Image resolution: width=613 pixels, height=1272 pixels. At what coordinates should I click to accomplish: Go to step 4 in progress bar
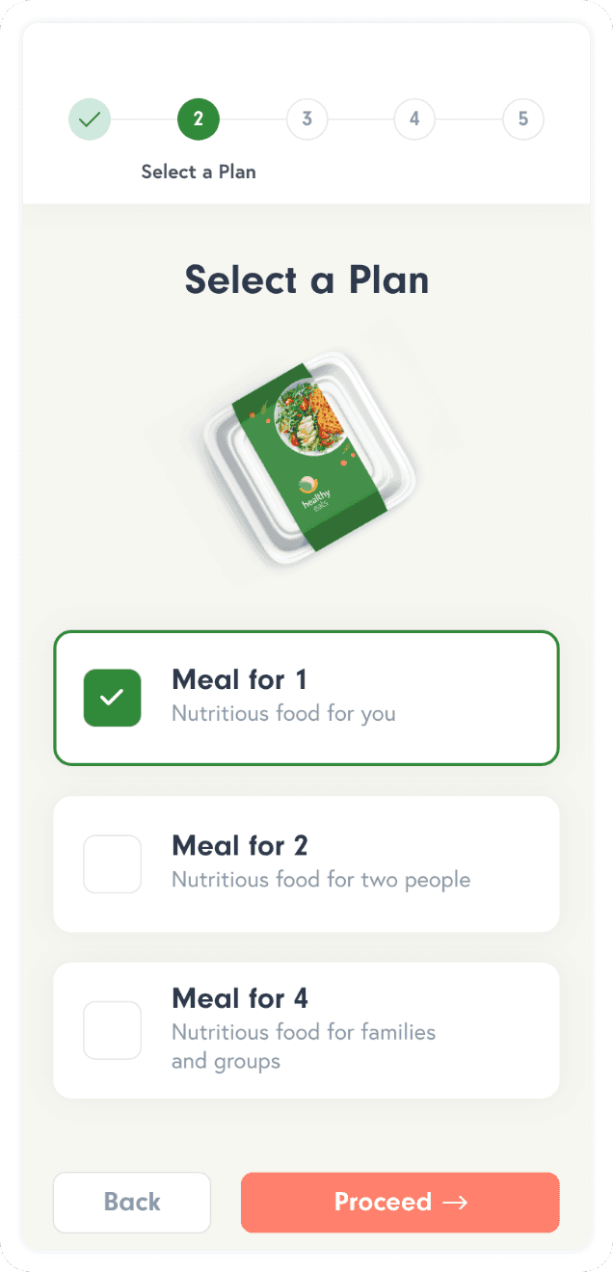[x=414, y=119]
